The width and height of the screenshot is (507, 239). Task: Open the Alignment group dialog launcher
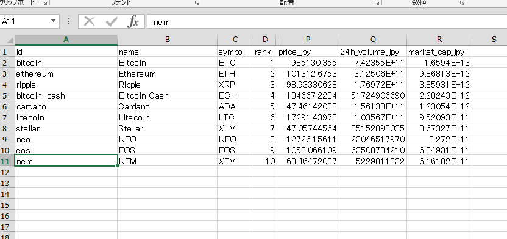tap(377, 3)
